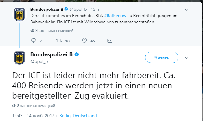
Task: Click @bpol_b handle below main name
Action: coord(39,61)
